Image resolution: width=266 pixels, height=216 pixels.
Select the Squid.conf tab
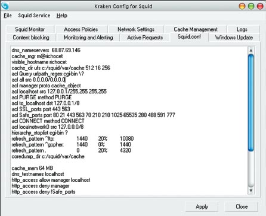(189, 37)
